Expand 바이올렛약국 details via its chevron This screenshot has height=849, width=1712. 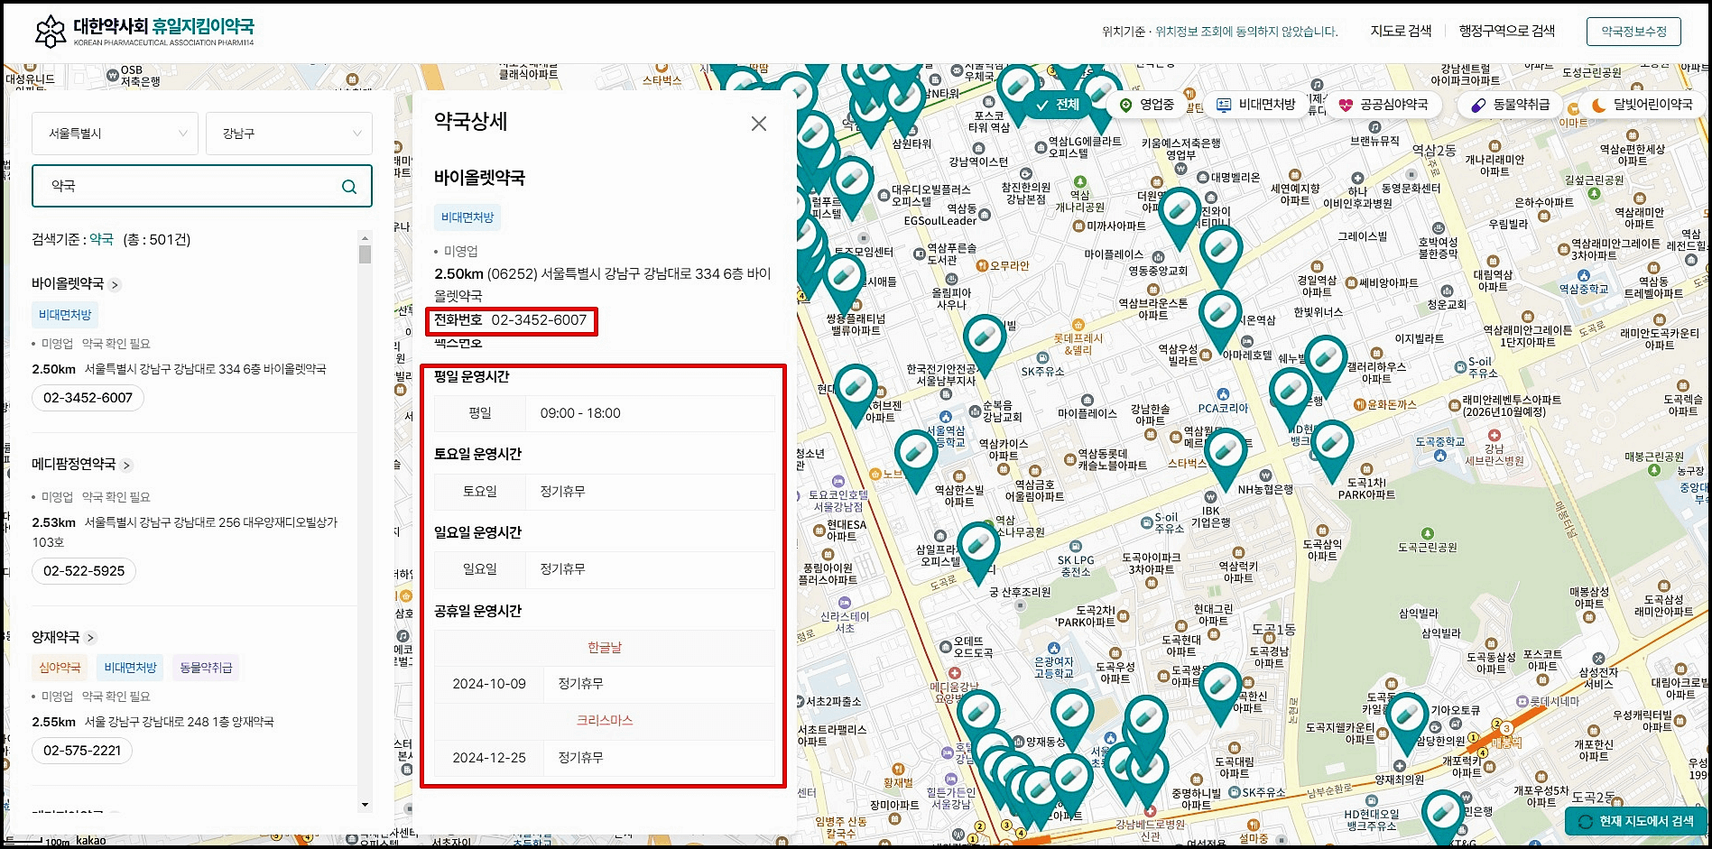click(x=115, y=283)
